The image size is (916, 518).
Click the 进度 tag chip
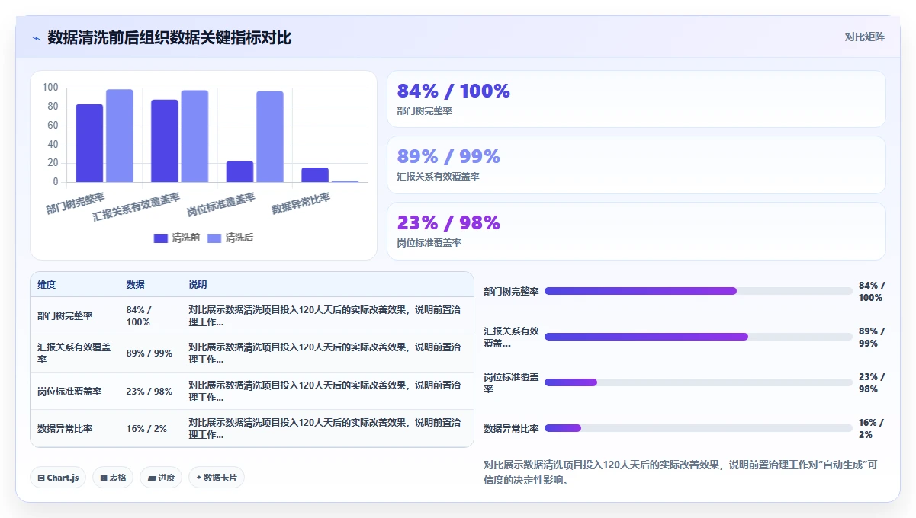(161, 478)
